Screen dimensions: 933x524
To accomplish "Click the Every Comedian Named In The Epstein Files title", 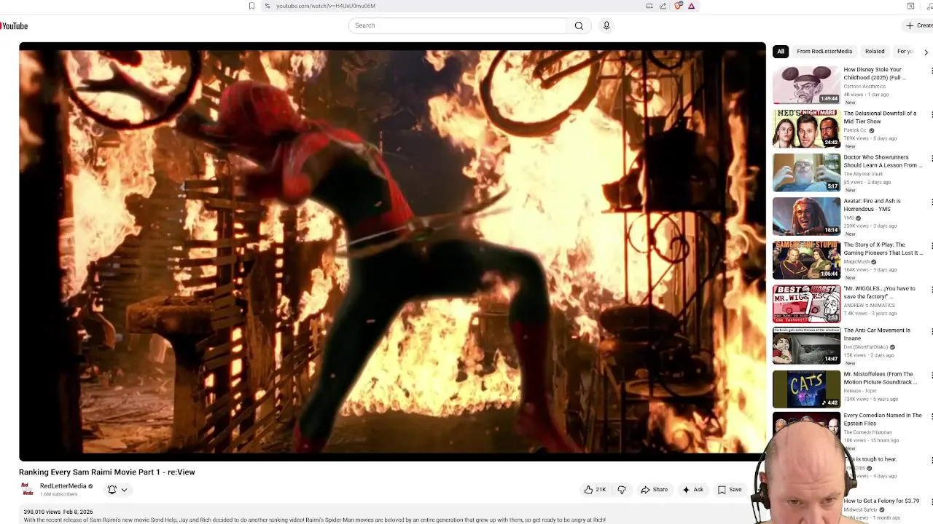I will point(883,419).
